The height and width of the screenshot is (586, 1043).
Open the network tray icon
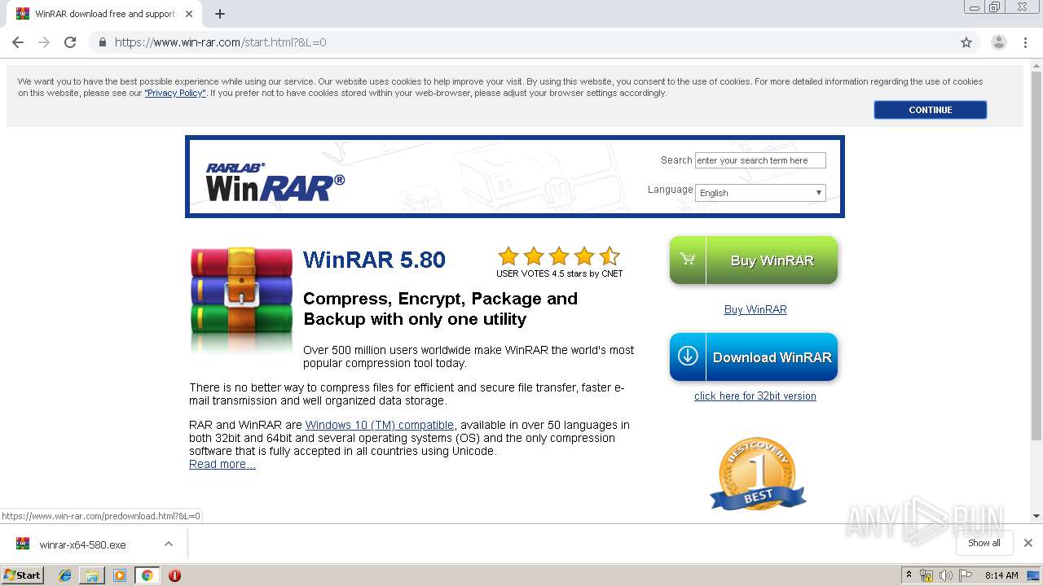pos(926,575)
